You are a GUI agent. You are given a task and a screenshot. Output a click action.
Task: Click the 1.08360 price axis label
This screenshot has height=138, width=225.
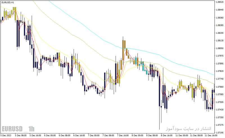click(x=220, y=17)
